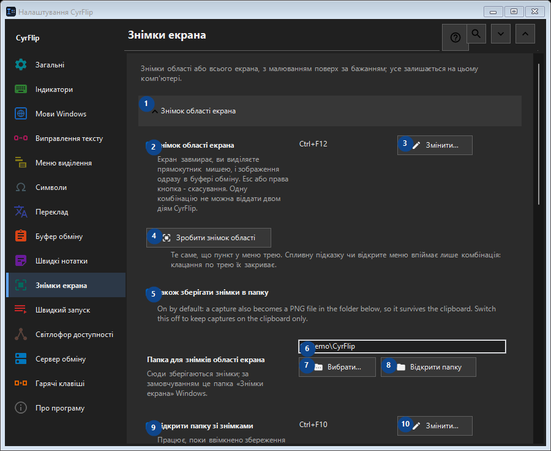Click the globe icon for Мови Windows
Viewport: 551px width, 451px height.
coord(21,113)
